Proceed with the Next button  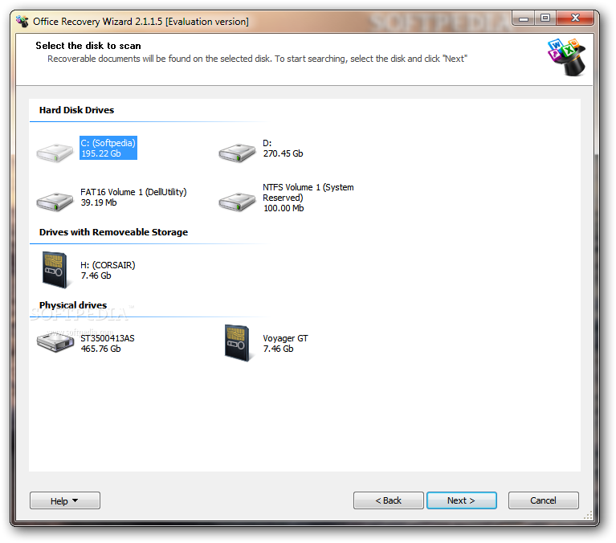[x=462, y=500]
